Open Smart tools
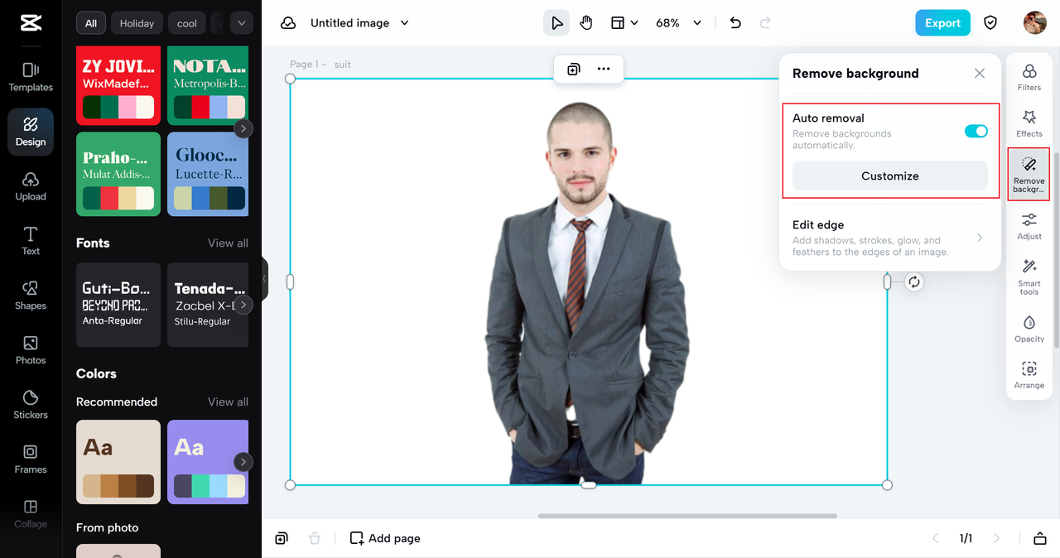The height and width of the screenshot is (558, 1060). [1029, 277]
